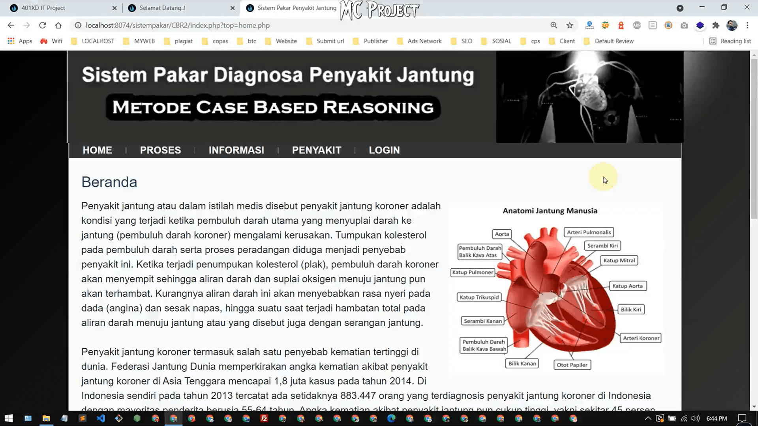Go back with the browser back arrow

pyautogui.click(x=11, y=25)
